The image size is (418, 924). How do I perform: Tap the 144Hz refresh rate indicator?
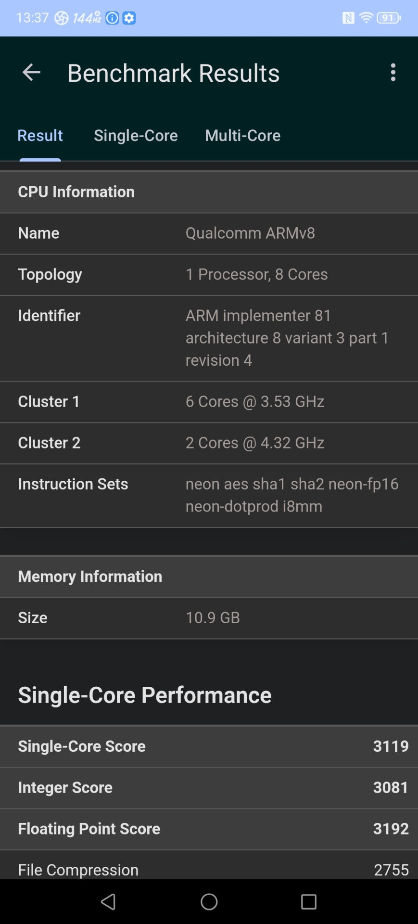coord(87,18)
